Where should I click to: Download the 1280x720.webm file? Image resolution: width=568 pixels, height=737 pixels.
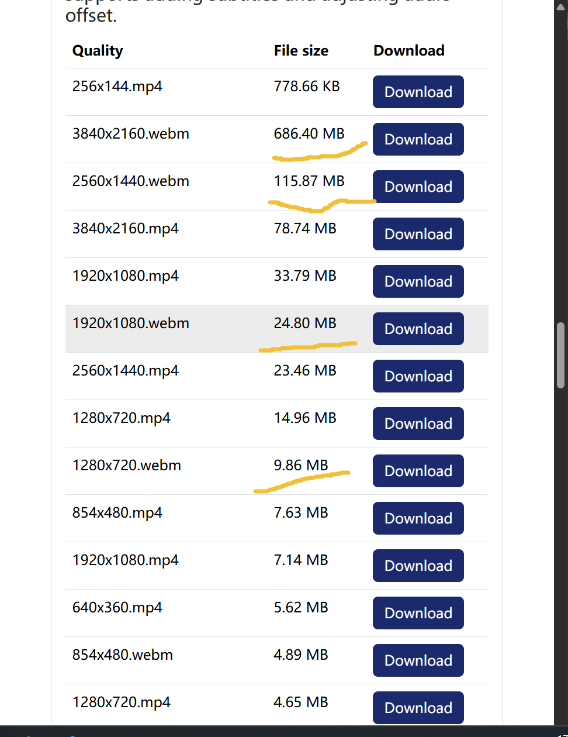(418, 471)
